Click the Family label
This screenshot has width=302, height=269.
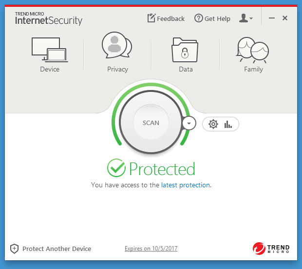click(253, 69)
